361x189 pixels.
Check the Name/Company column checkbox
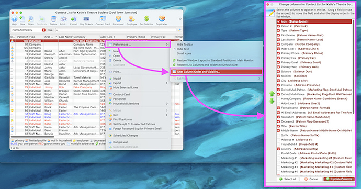click(x=278, y=98)
